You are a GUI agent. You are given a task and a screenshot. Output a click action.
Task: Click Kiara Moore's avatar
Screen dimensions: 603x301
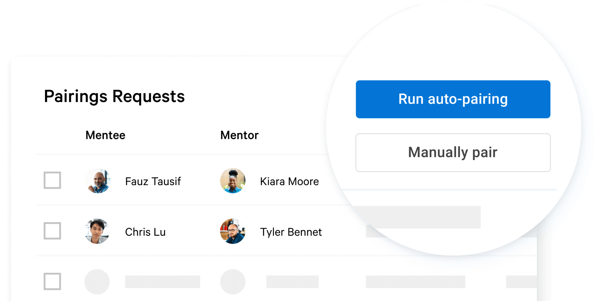pos(233,181)
